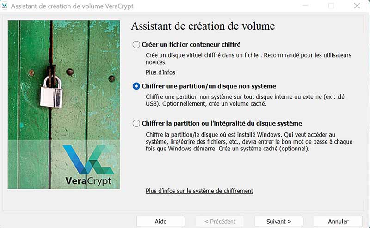This screenshot has height=228, width=370.
Task: Minimize the VeraCrypt wizard window
Action: 306,6
